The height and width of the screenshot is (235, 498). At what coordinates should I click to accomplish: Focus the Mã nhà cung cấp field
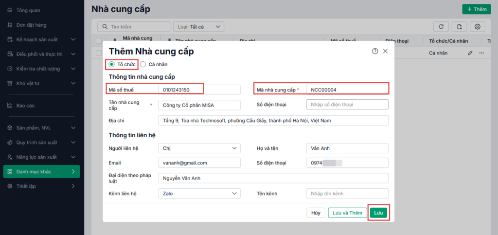click(347, 90)
